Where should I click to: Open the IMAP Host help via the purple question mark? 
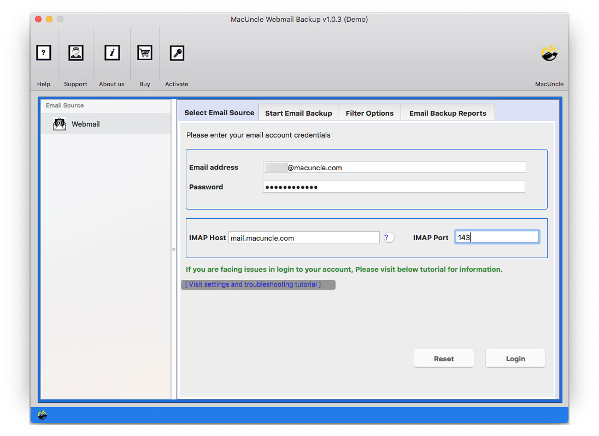389,237
